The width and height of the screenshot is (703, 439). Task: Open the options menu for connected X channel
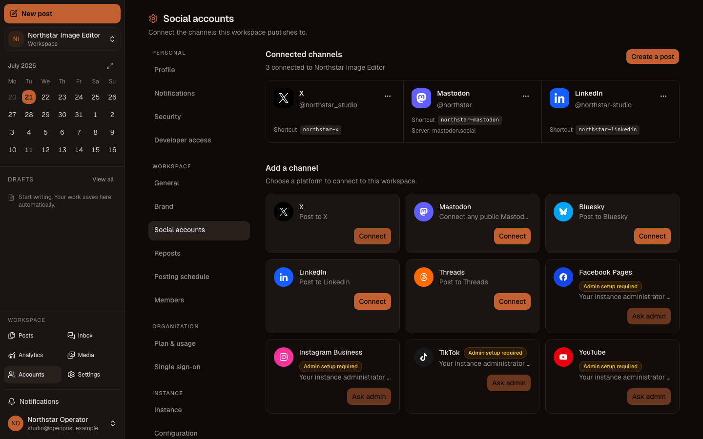coord(388,96)
